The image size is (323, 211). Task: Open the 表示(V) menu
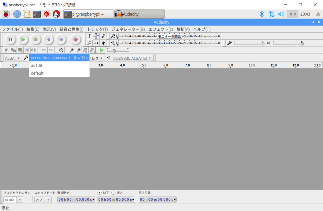tap(49, 29)
